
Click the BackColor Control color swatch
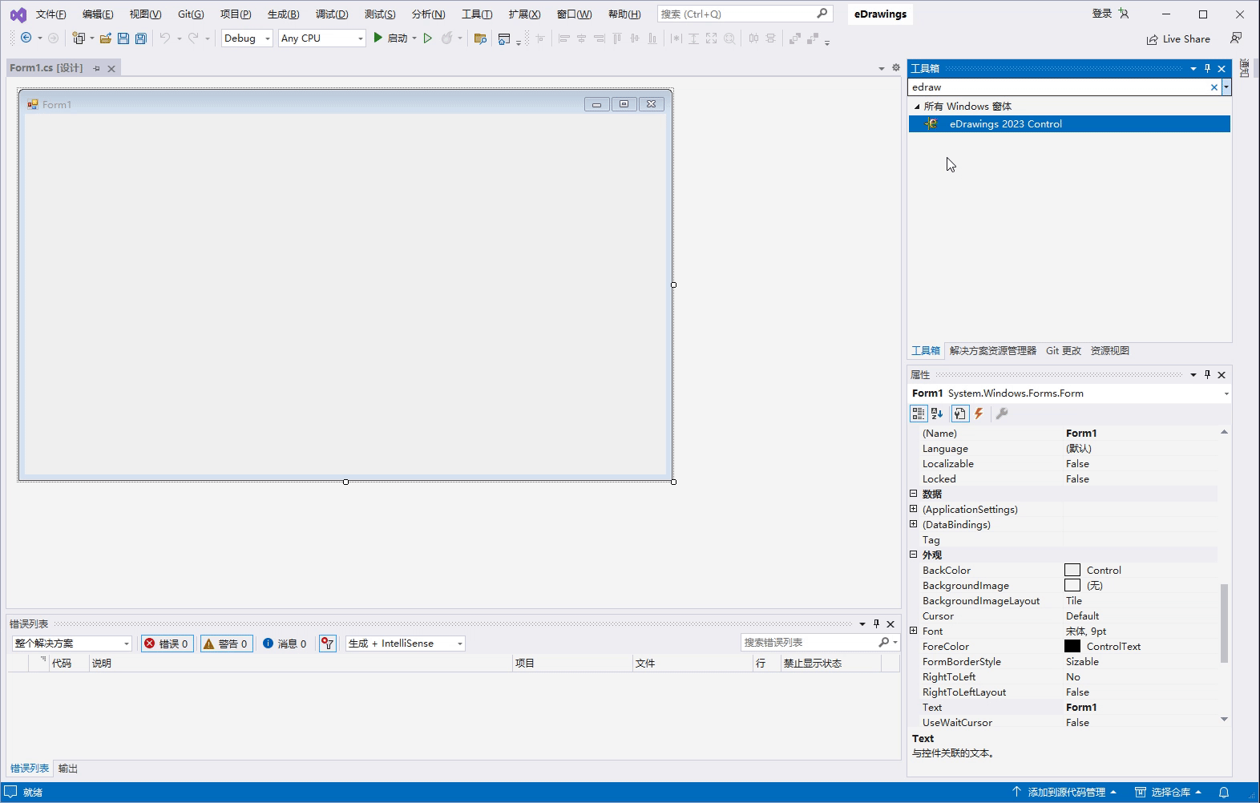1072,570
